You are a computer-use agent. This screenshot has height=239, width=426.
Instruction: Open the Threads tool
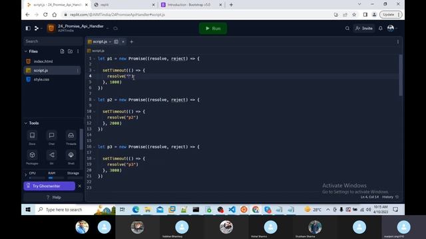click(71, 137)
